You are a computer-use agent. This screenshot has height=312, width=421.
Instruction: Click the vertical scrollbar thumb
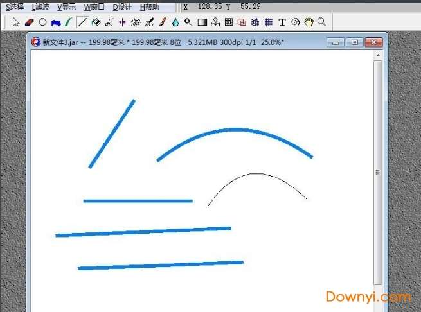tap(378, 173)
